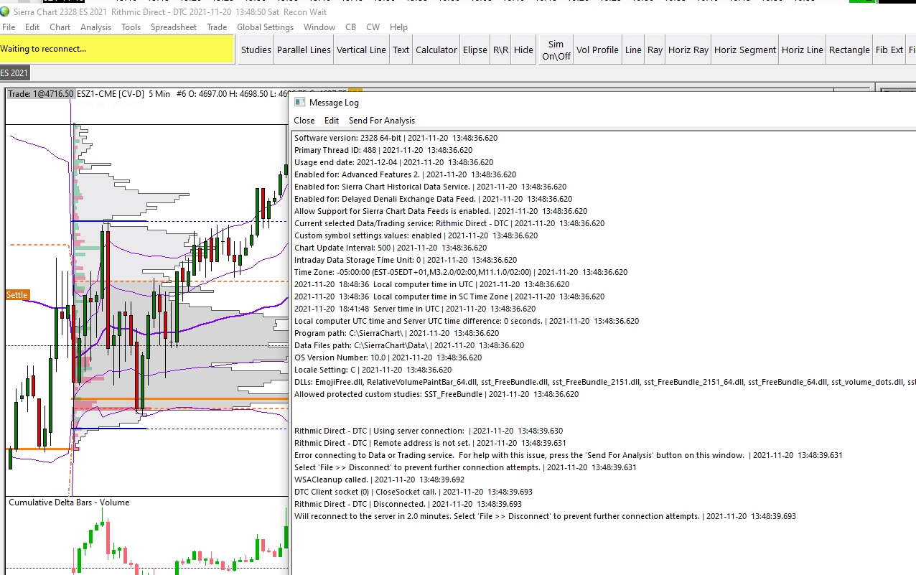Click the ES 2021 chart tab

(x=14, y=73)
